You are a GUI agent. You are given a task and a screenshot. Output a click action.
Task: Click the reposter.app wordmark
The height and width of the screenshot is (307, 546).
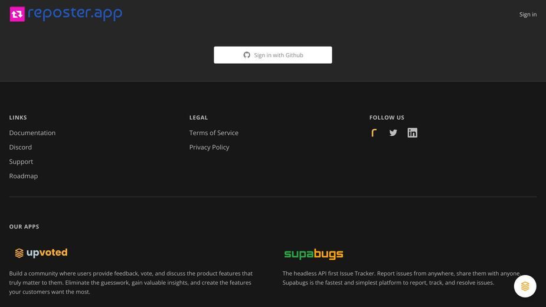[75, 14]
